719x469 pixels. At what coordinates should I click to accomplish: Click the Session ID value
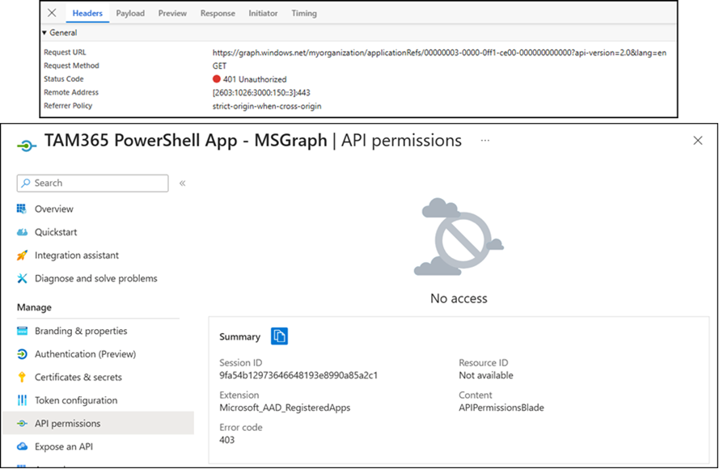coord(298,375)
